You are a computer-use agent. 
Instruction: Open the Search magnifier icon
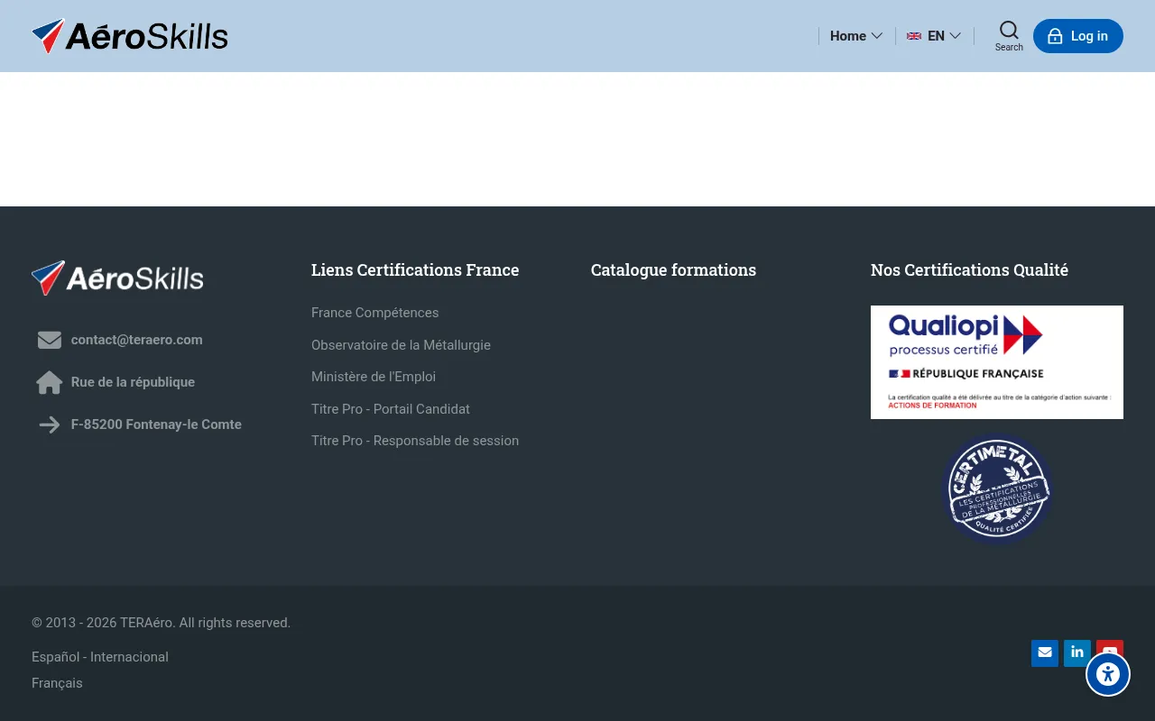click(1009, 31)
